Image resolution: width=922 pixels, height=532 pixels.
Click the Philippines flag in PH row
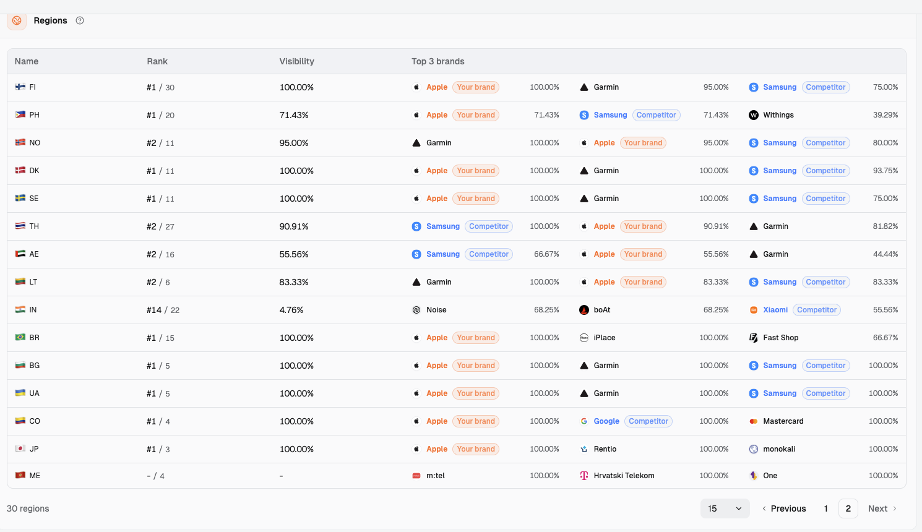click(x=20, y=115)
